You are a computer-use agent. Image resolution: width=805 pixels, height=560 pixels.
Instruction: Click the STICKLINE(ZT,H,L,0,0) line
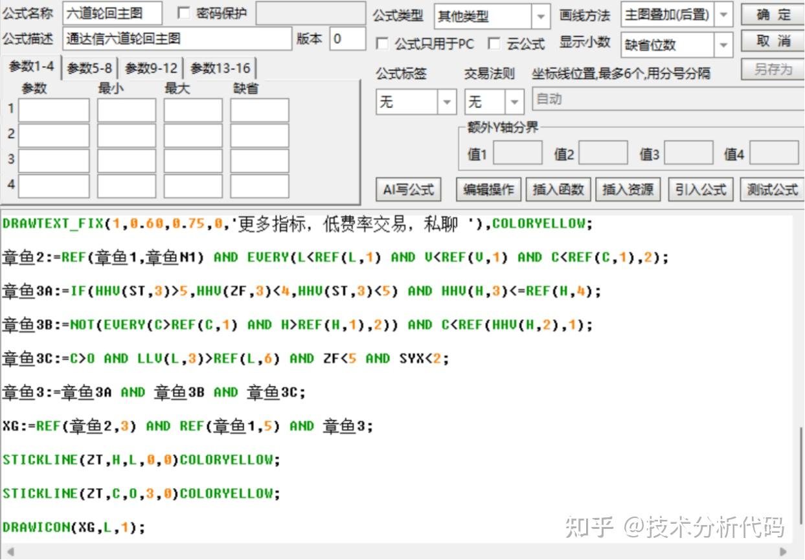[x=141, y=460]
